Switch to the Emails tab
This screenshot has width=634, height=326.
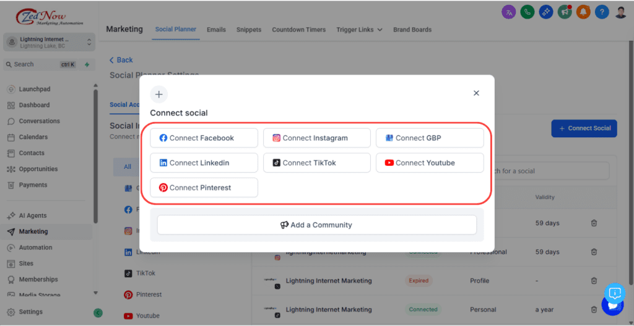[216, 30]
